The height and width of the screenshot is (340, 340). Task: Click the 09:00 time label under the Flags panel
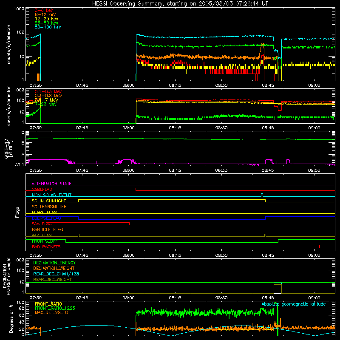(314, 255)
